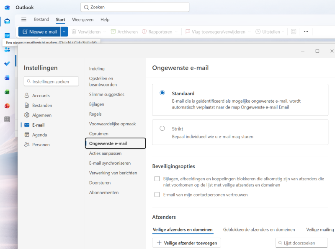Expand the Verwijderen dropdown arrow
The height and width of the screenshot is (249, 335).
click(104, 32)
